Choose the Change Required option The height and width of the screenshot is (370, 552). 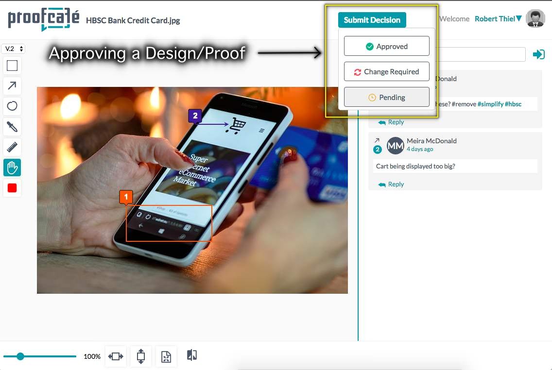(386, 71)
